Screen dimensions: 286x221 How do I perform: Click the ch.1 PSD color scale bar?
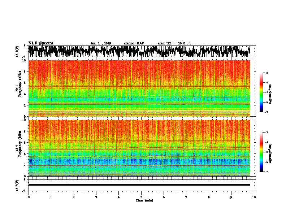(261, 92)
